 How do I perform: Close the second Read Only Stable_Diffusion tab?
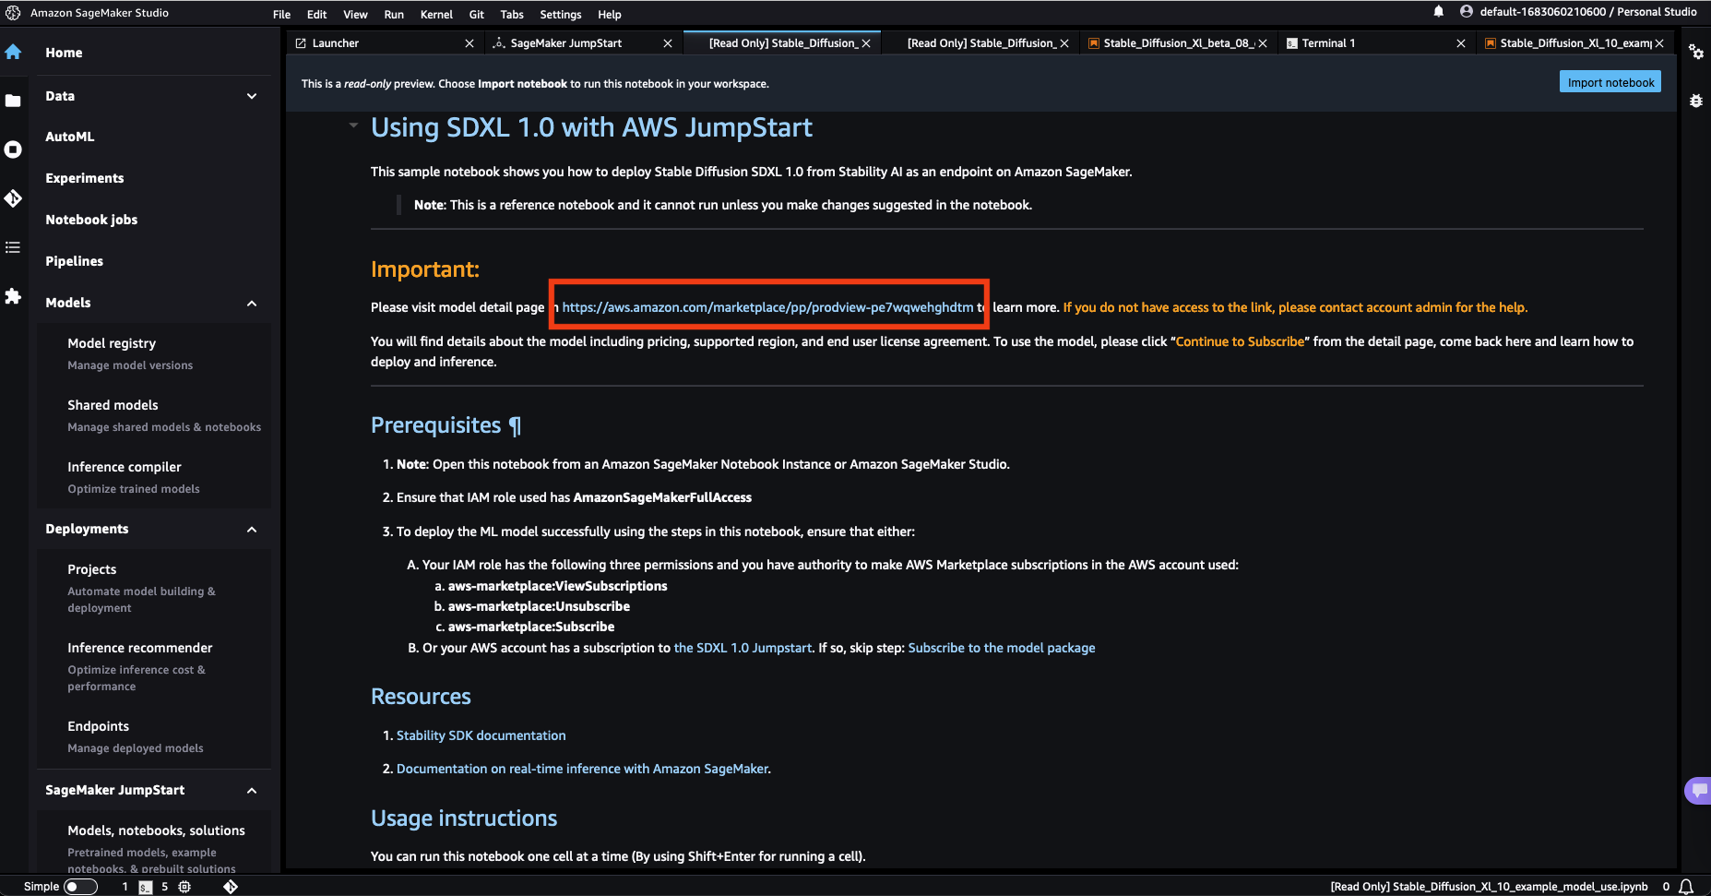click(x=1064, y=43)
